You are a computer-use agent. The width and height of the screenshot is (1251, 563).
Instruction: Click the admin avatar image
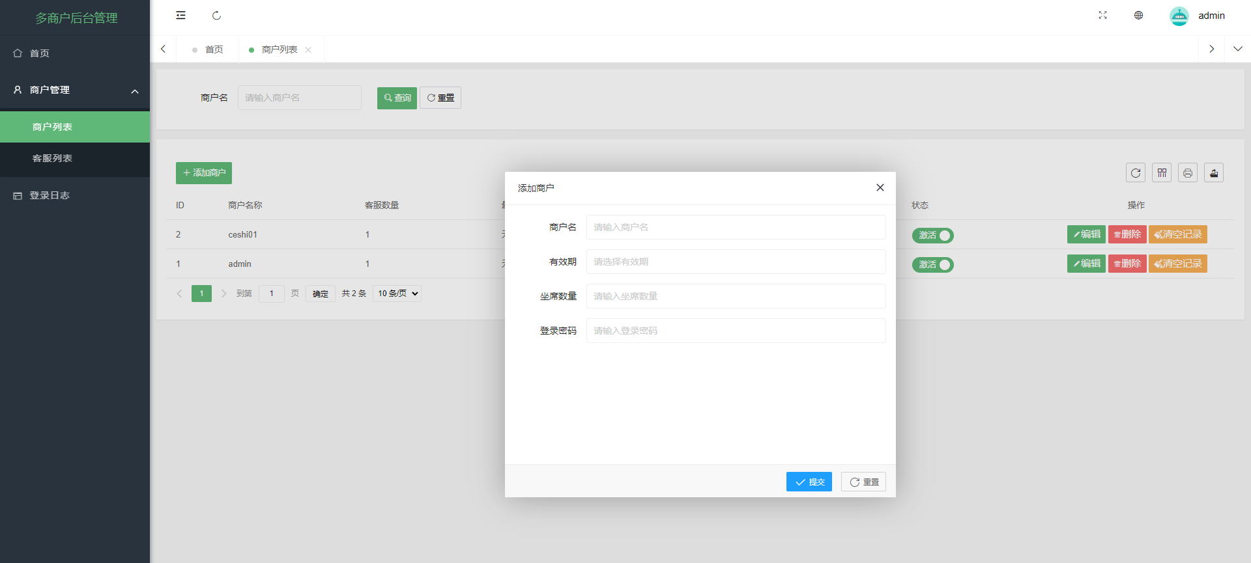[1179, 16]
